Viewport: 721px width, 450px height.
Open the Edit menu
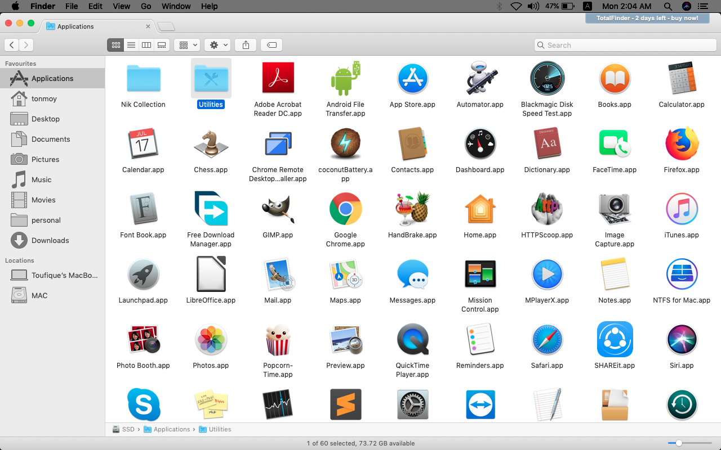click(x=96, y=6)
